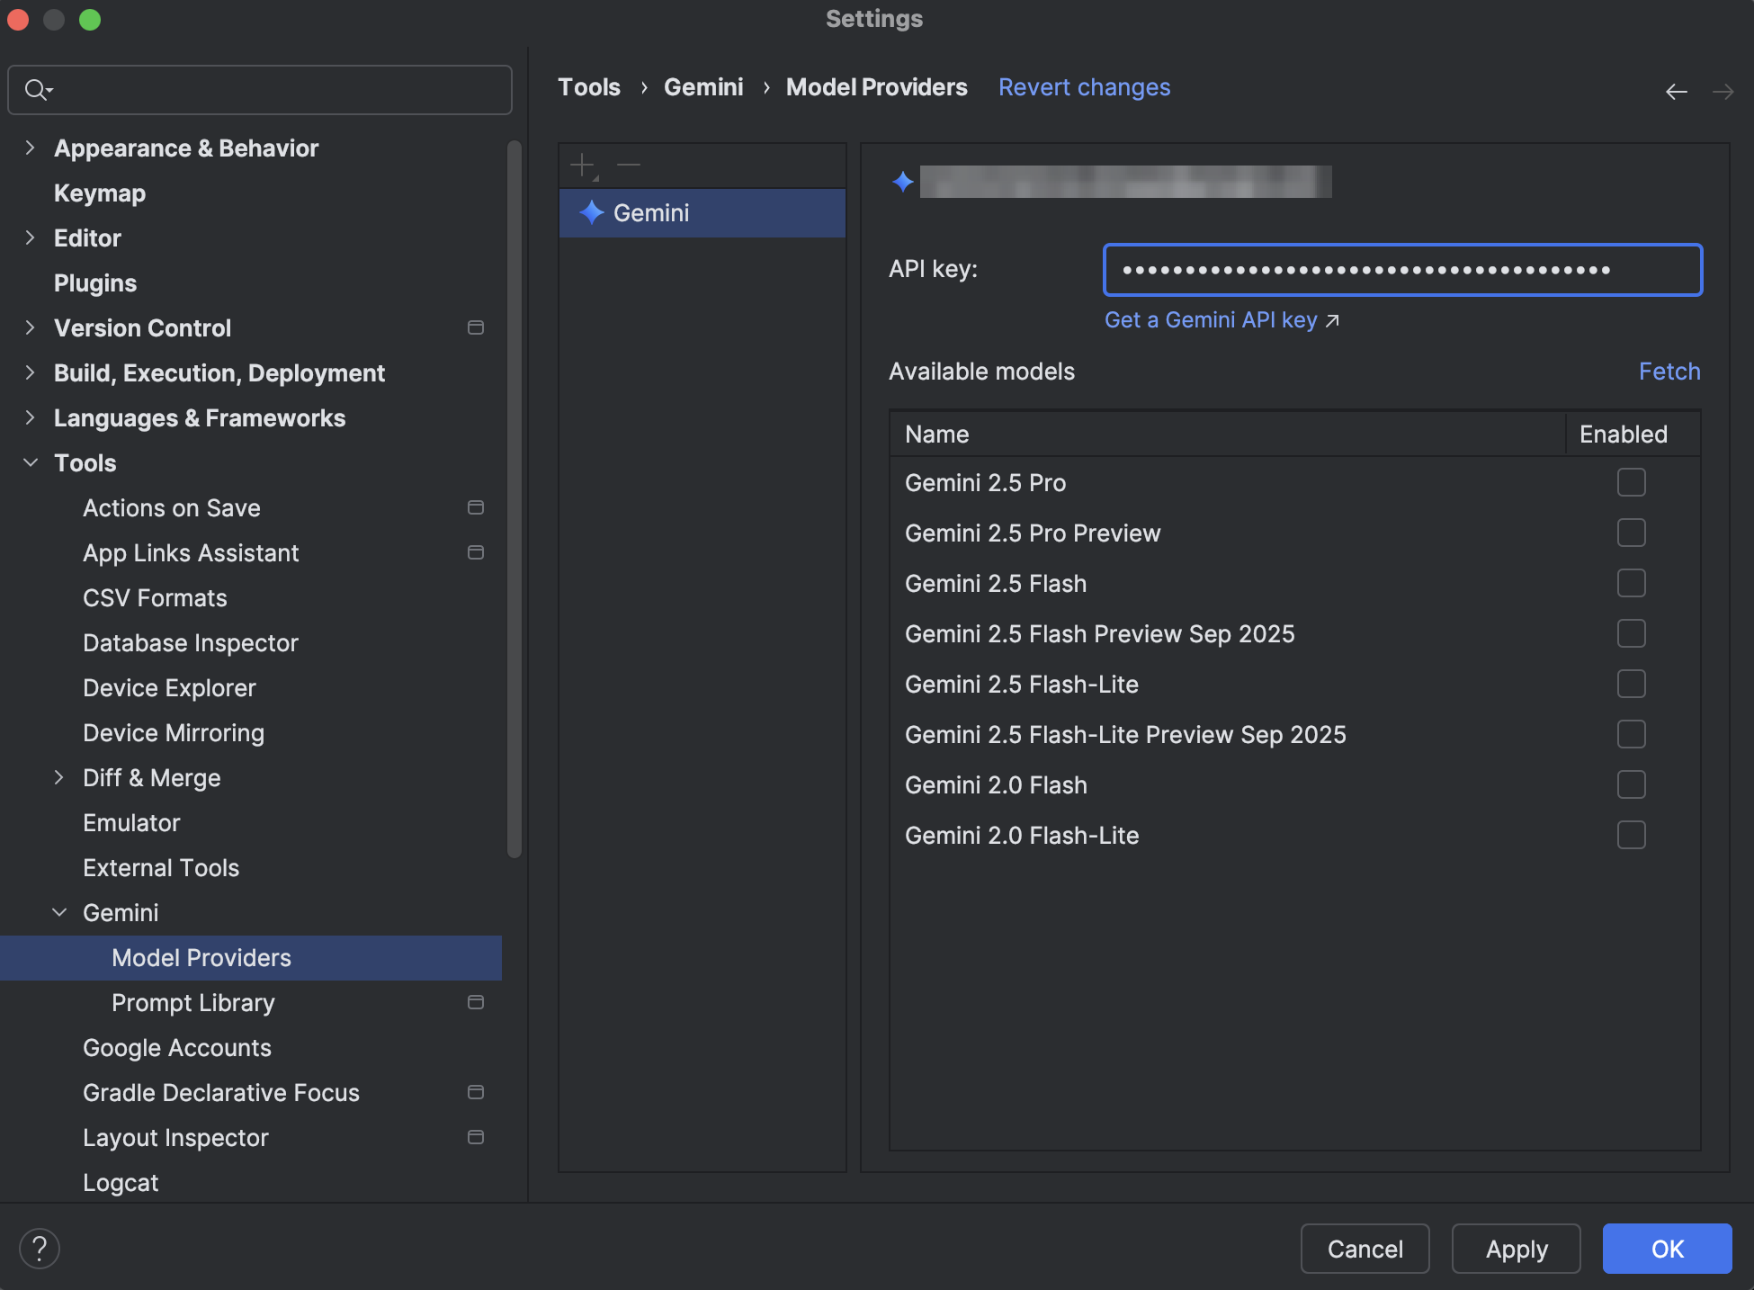Expand Appearance & Behavior
1754x1290 pixels.
[x=31, y=148]
